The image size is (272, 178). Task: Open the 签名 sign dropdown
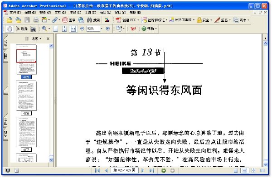[x=223, y=20]
